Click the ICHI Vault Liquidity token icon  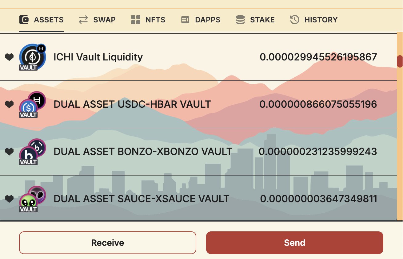pos(32,57)
